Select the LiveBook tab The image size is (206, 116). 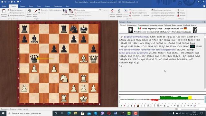click(x=187, y=25)
